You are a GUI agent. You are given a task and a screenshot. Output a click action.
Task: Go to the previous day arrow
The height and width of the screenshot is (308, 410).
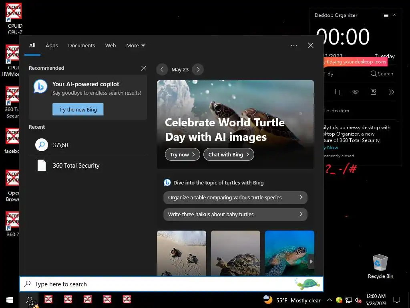(162, 69)
